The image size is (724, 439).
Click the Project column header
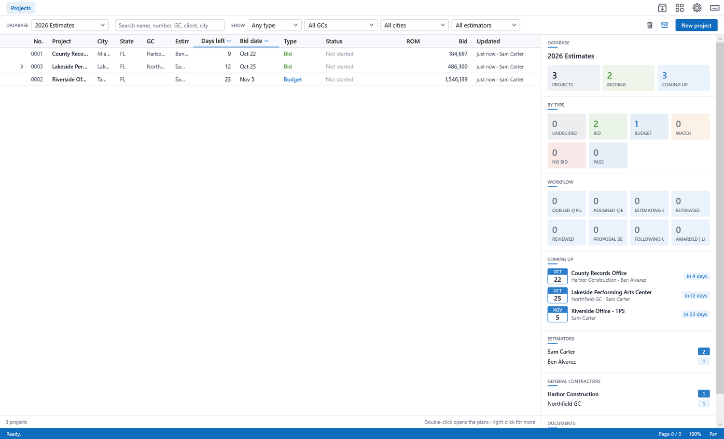(61, 41)
